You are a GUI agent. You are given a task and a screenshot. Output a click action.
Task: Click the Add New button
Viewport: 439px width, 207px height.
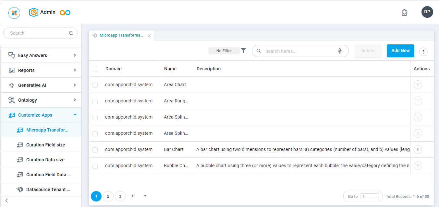tap(400, 51)
